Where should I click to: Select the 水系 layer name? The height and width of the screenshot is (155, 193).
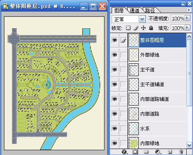point(145,129)
